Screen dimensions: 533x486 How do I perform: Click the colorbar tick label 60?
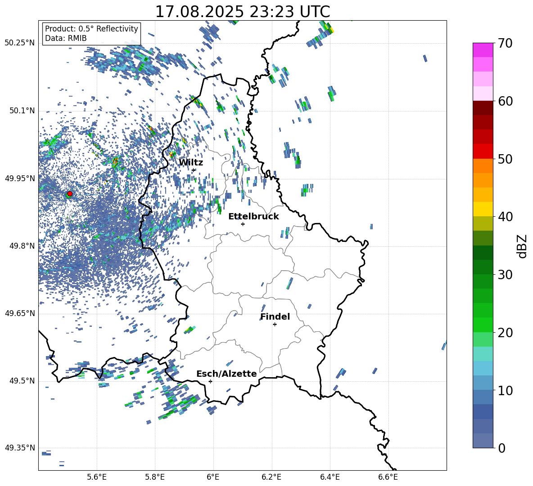(x=505, y=101)
